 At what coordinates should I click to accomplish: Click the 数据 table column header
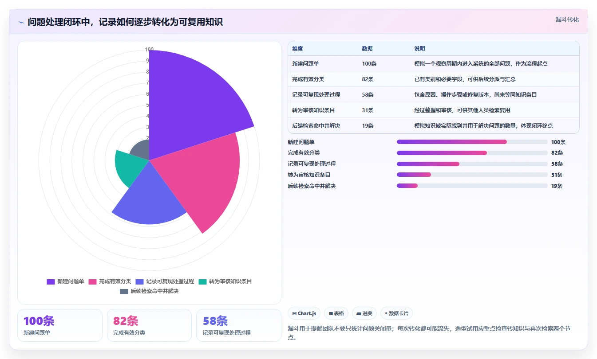click(367, 49)
